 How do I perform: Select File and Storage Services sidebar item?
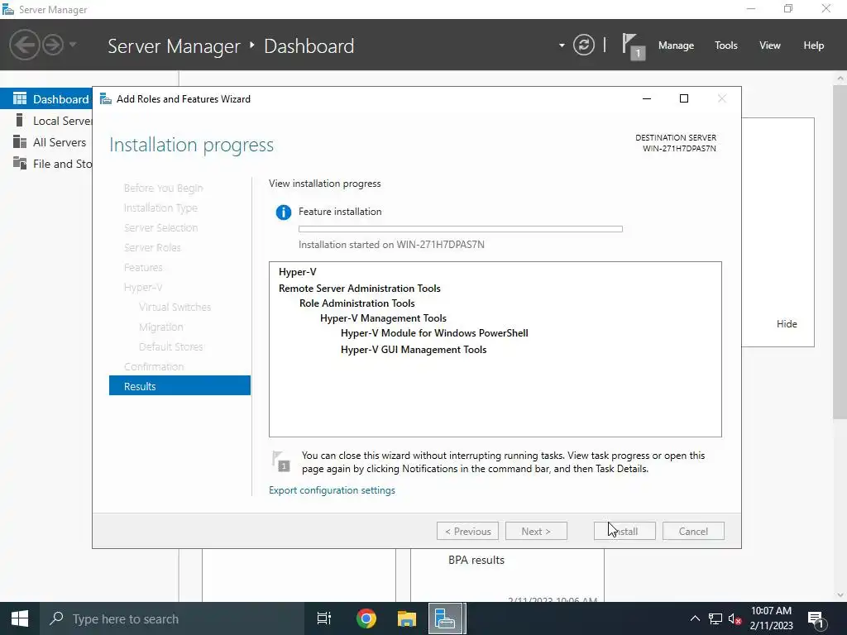point(46,164)
